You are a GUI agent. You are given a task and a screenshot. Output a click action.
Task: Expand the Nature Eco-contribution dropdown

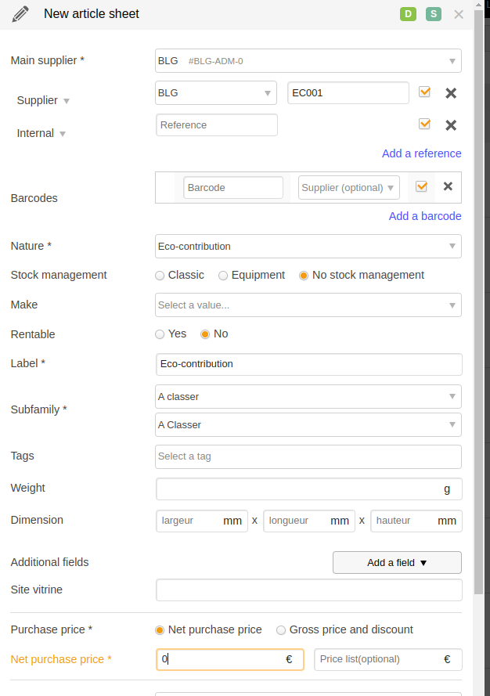[x=308, y=247]
